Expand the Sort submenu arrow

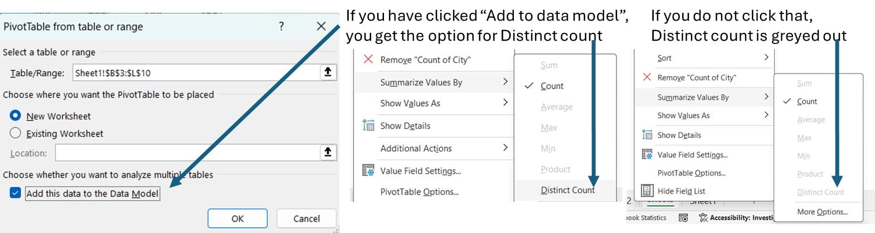(x=766, y=57)
